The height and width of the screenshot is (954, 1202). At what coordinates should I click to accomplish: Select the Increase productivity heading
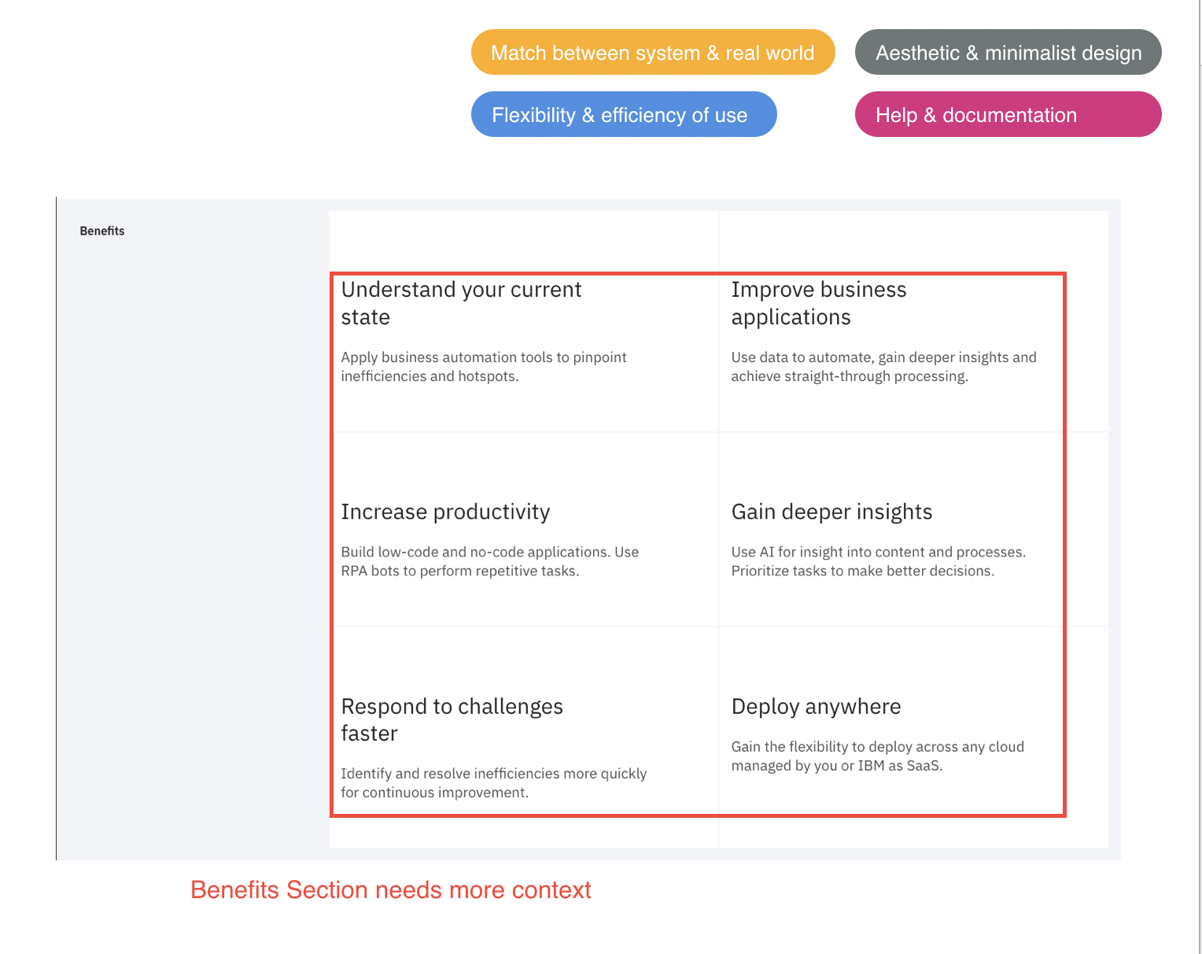[x=445, y=512]
